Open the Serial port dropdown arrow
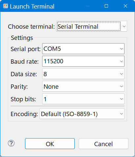The width and height of the screenshot is (135, 157). (x=121, y=49)
